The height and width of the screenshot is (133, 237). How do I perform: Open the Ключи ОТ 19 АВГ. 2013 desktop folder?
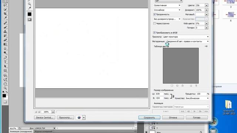coord(228,108)
